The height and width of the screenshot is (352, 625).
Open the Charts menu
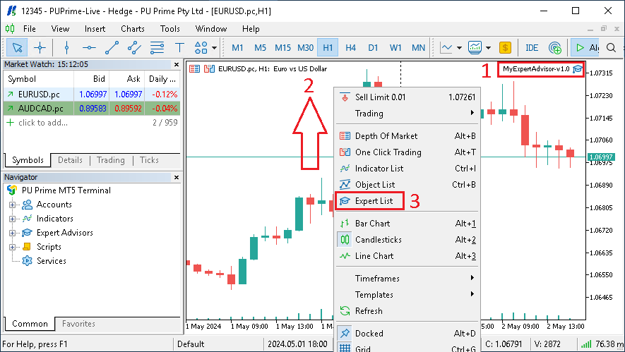pos(133,29)
